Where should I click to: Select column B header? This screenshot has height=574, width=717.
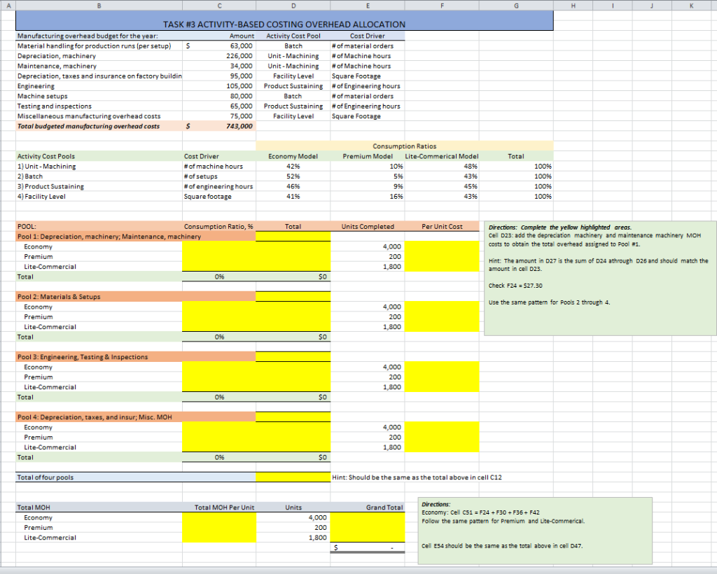99,5
